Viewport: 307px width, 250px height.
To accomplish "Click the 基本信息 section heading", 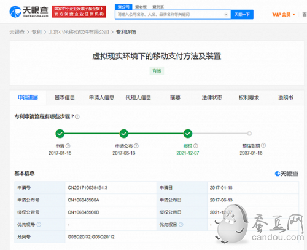I will tap(25, 174).
